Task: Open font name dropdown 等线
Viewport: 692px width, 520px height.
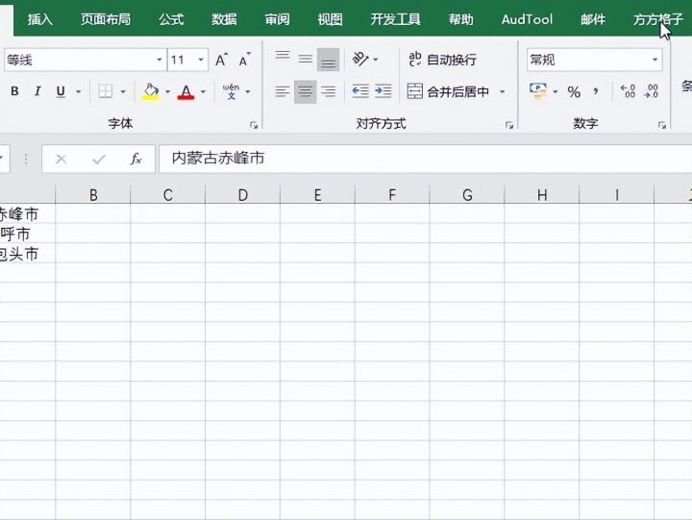Action: [x=160, y=60]
